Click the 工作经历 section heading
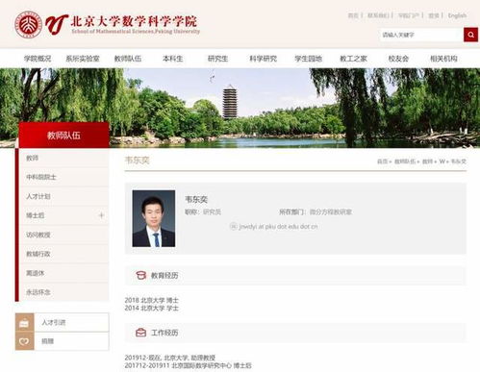480x372 pixels. point(164,333)
